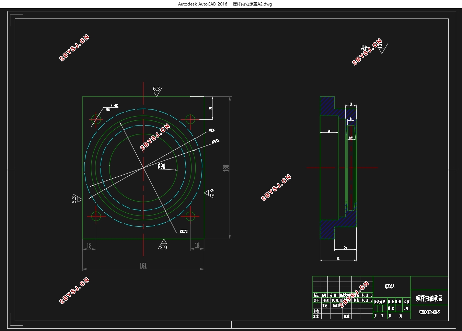462x331 pixels.
Task: Select the ø177.2 diameter leader label
Action: pos(184,232)
